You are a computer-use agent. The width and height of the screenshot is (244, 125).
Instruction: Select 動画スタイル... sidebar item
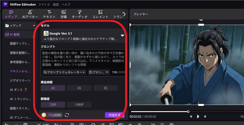pyautogui.click(x=20, y=108)
